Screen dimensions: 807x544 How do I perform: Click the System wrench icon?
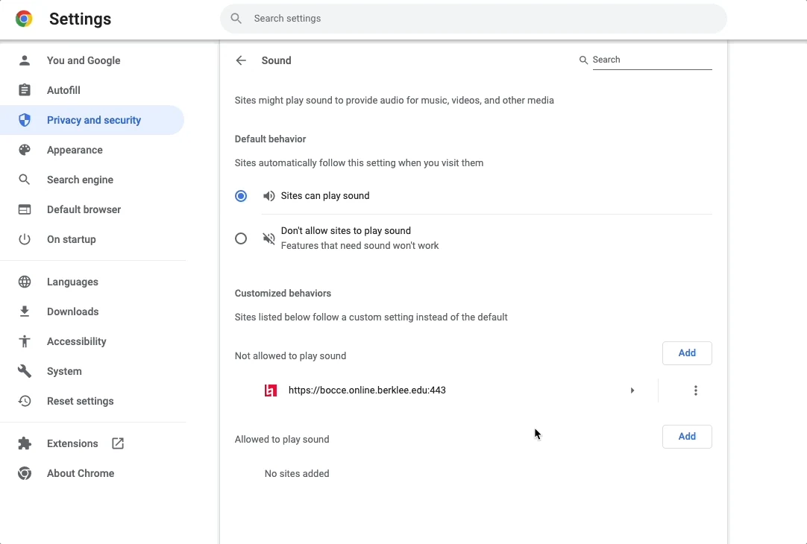coord(24,371)
